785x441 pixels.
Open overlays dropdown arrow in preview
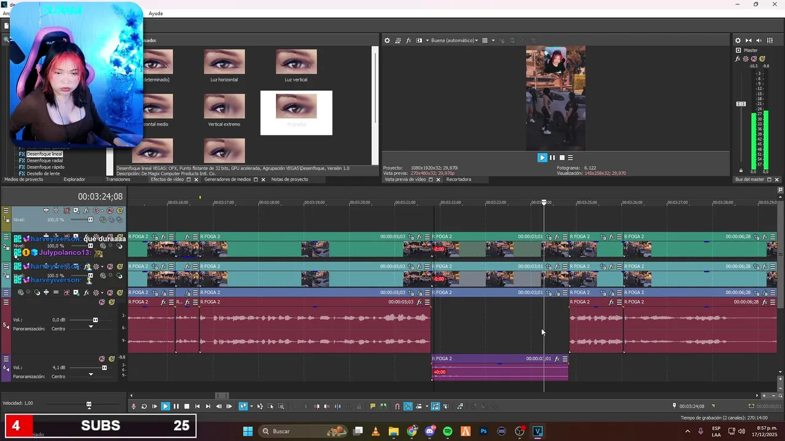tap(492, 40)
